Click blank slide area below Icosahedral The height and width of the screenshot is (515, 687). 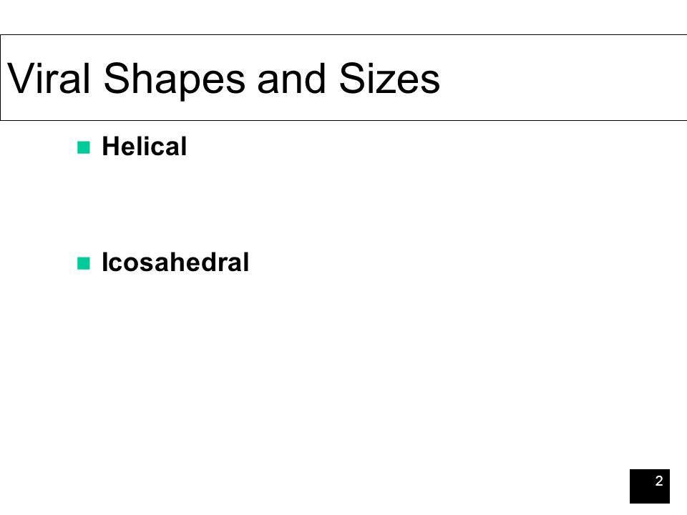tap(307, 372)
